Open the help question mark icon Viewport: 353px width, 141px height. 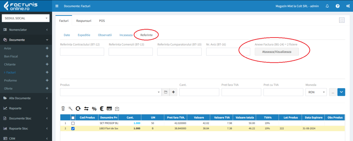tap(337, 6)
